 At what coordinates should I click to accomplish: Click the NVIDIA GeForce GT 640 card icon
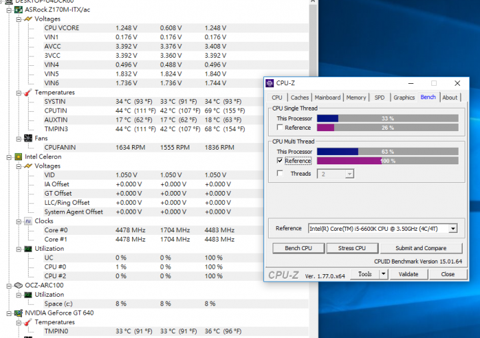coord(19,313)
